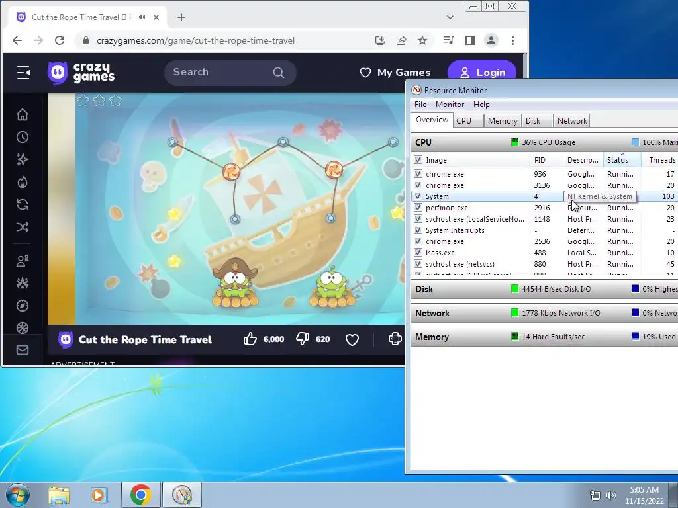Viewport: 678px width, 508px height.
Task: Toggle the Image header select-all checkbox
Action: point(418,160)
